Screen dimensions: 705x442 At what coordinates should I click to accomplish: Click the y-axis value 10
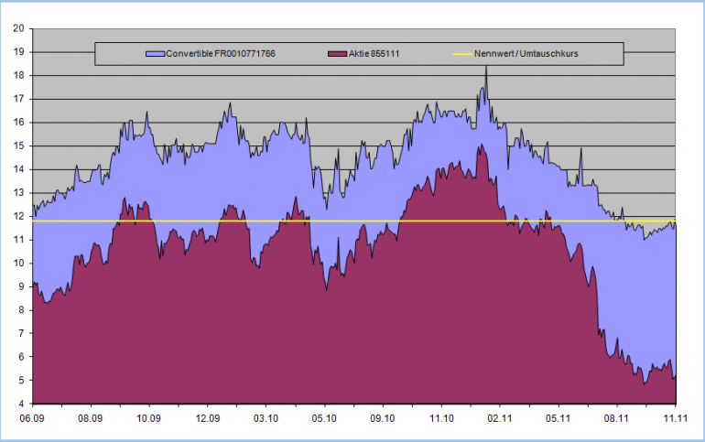[18, 264]
